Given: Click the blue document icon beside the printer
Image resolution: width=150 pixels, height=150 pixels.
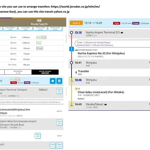Looking at the screenshot, I should coord(59,81).
